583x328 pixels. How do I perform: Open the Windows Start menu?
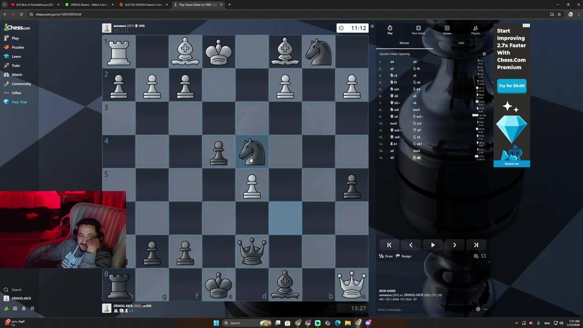[216, 323]
